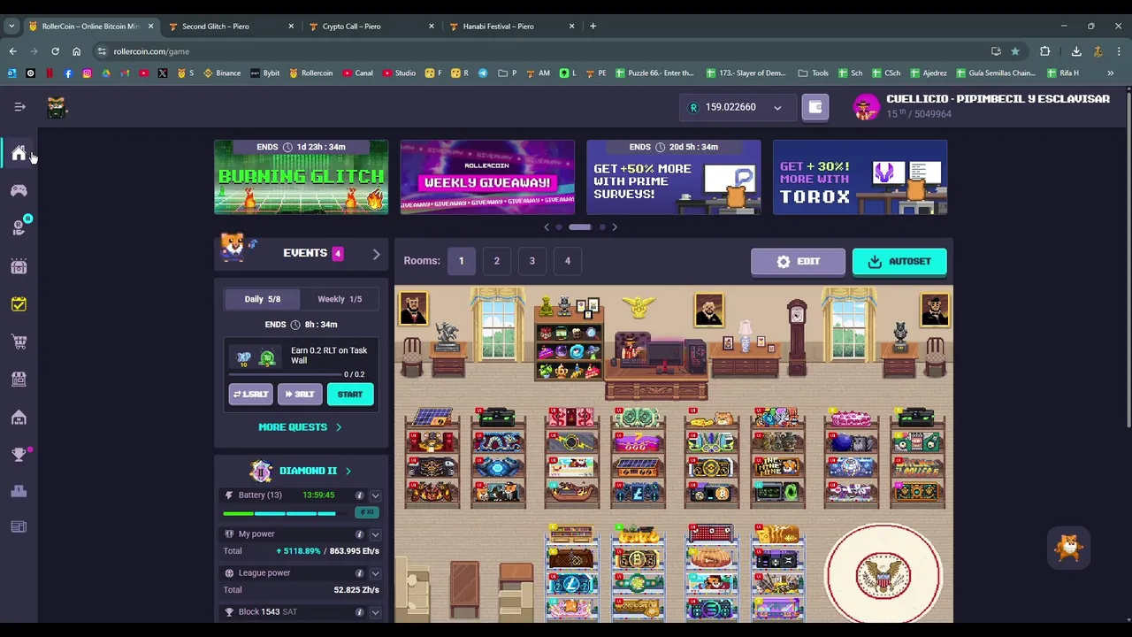Viewport: 1132px width, 637px height.
Task: Open the purple wallet icon
Action: pyautogui.click(x=815, y=107)
